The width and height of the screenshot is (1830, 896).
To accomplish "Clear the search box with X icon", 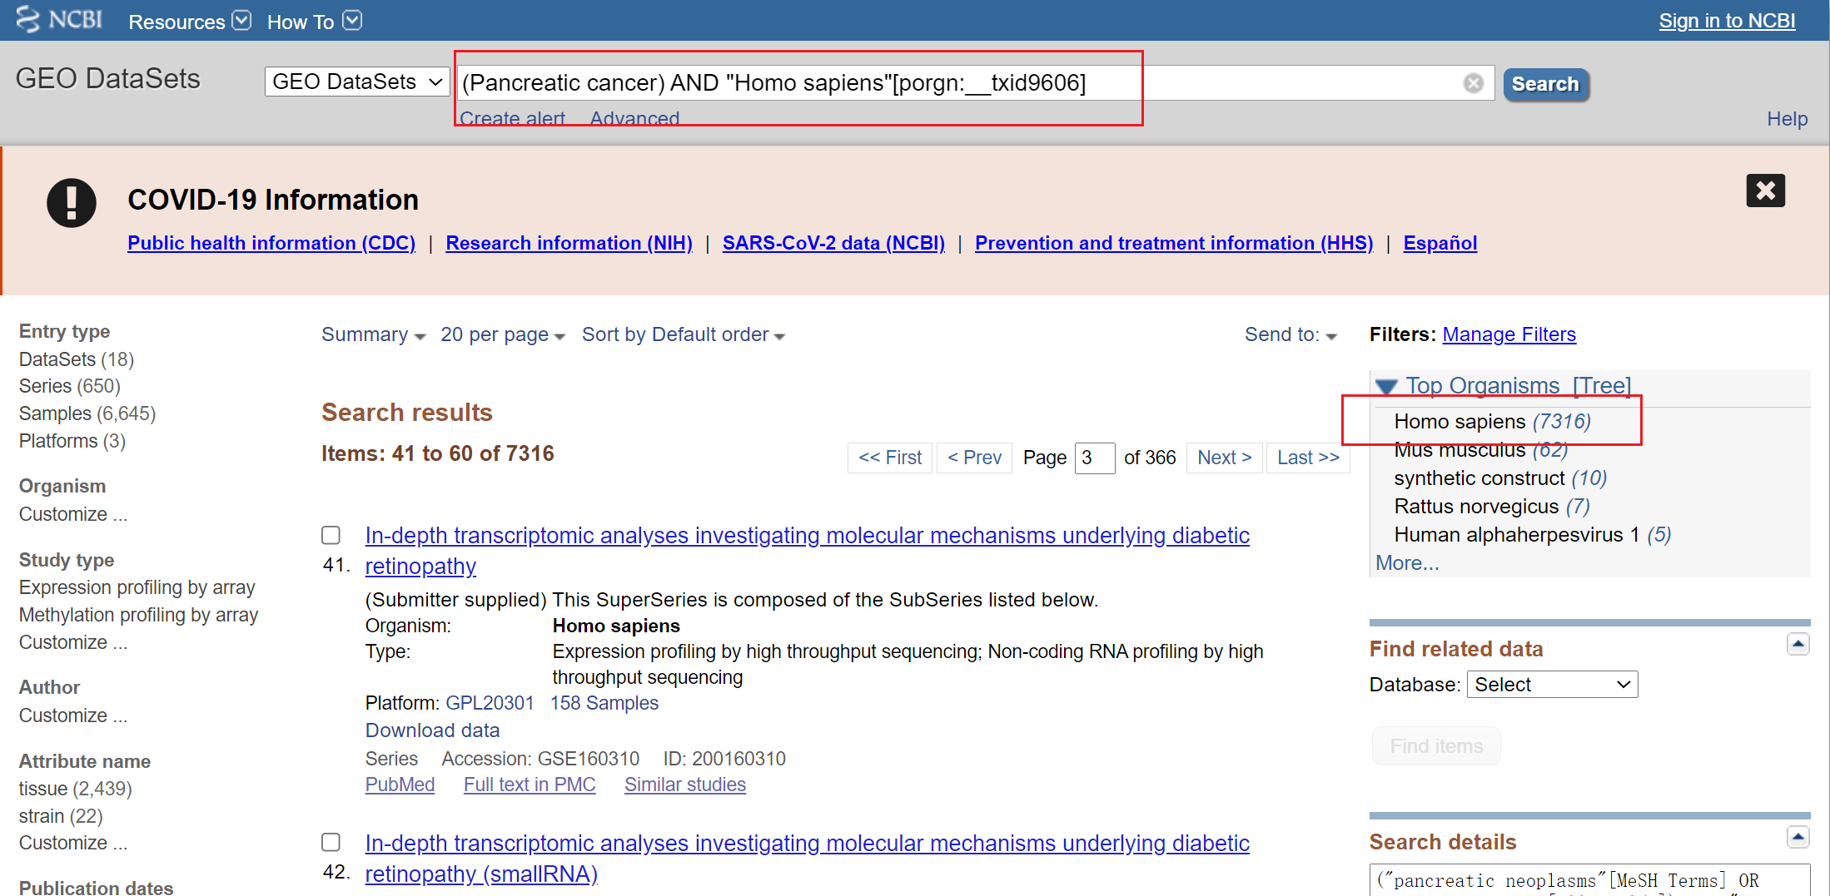I will click(1474, 83).
